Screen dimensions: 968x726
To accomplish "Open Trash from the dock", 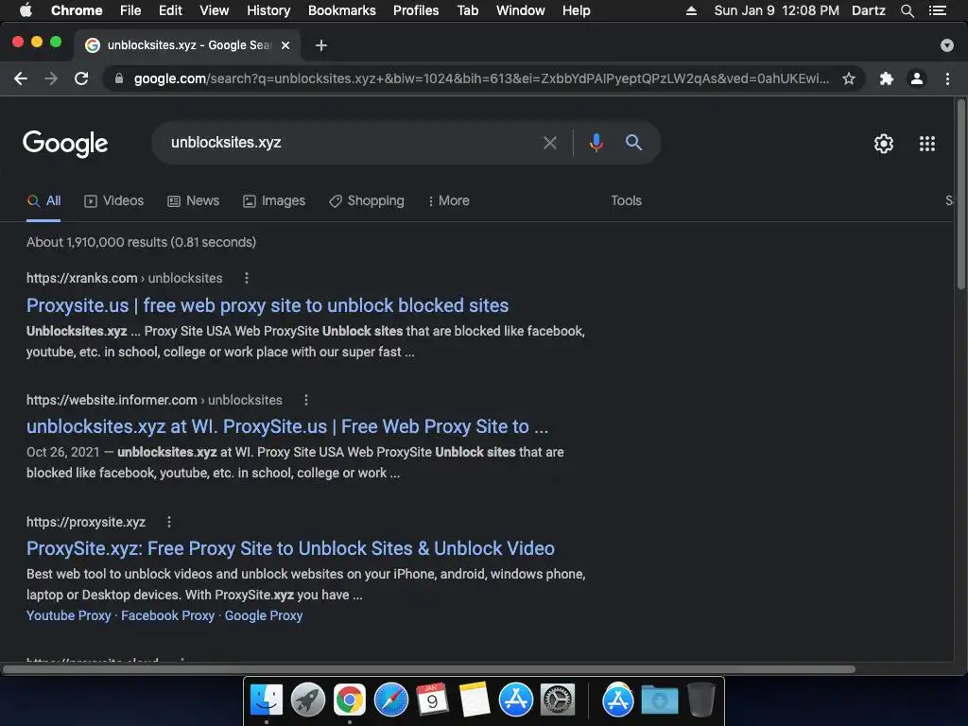I will 701,700.
